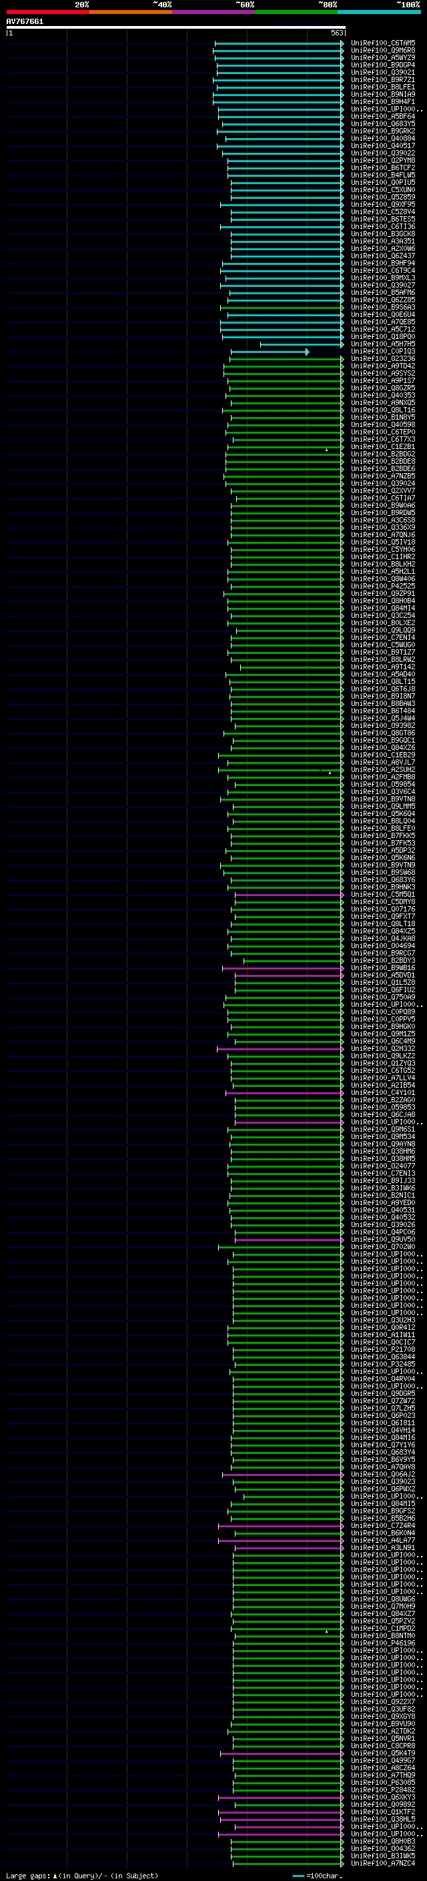This screenshot has height=1881, width=427.
Task: Open hit UniRef100_A5WYZ9
Action: (382, 57)
